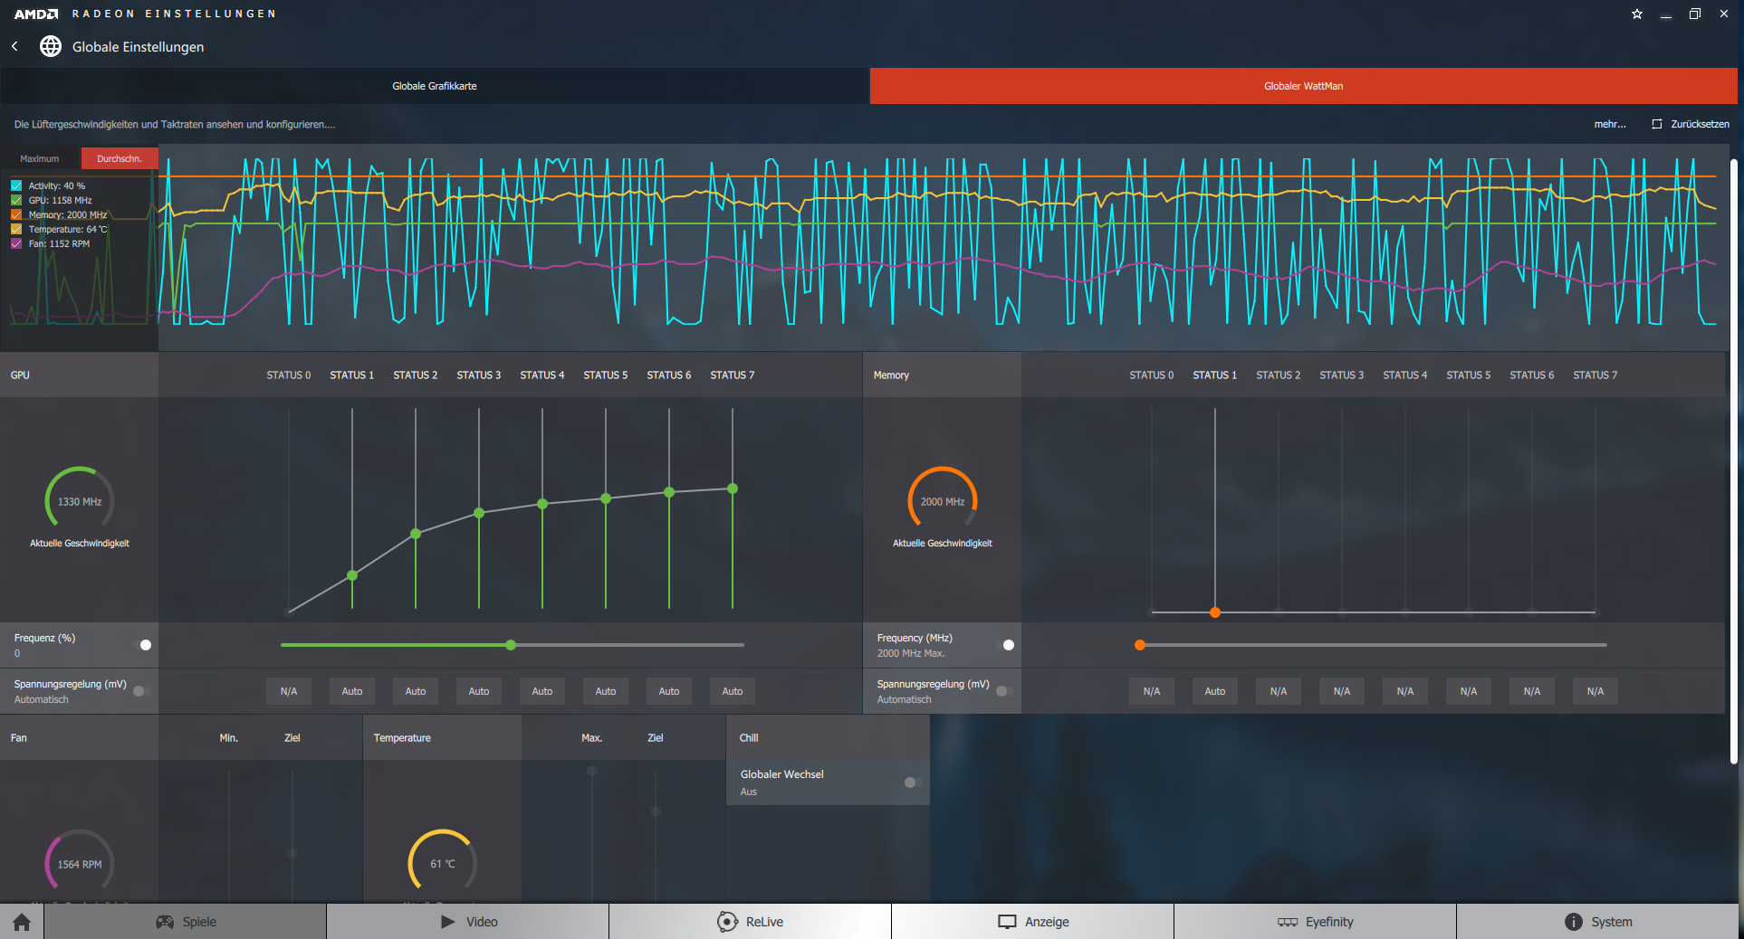
Task: Click the GPU frequency percent slider handle
Action: 511,645
